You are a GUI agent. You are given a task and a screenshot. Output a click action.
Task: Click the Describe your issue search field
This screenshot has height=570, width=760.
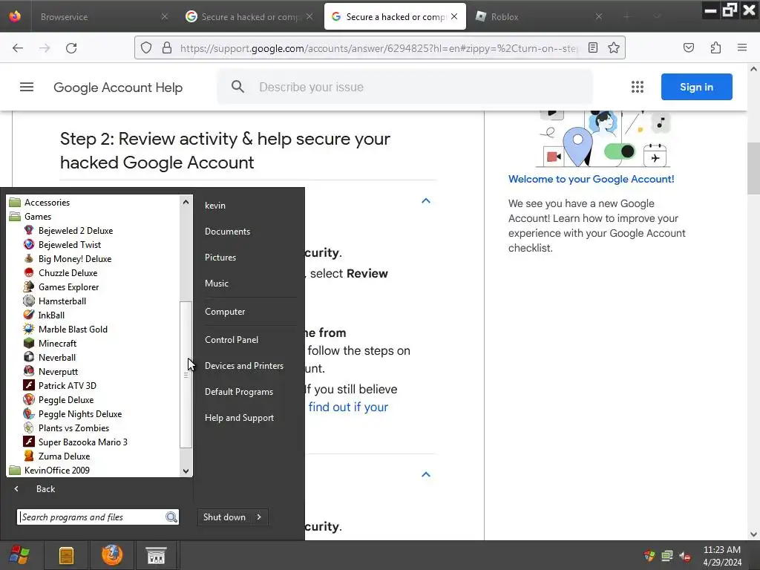(x=404, y=88)
